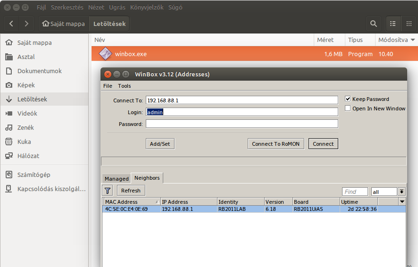Image resolution: width=418 pixels, height=267 pixels.
Task: Sort neighbors by Version column
Action: click(x=278, y=202)
